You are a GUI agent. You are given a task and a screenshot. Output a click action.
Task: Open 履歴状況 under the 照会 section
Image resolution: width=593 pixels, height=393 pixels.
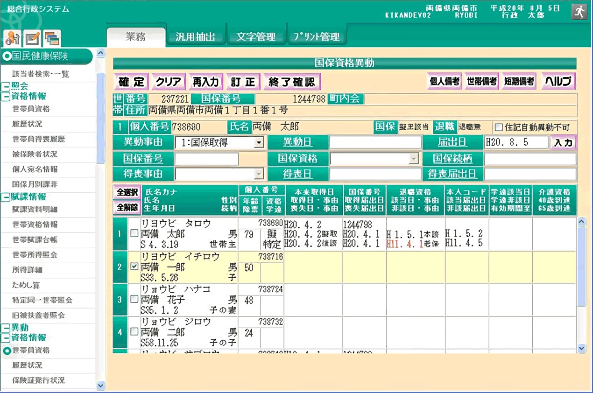tap(27, 124)
